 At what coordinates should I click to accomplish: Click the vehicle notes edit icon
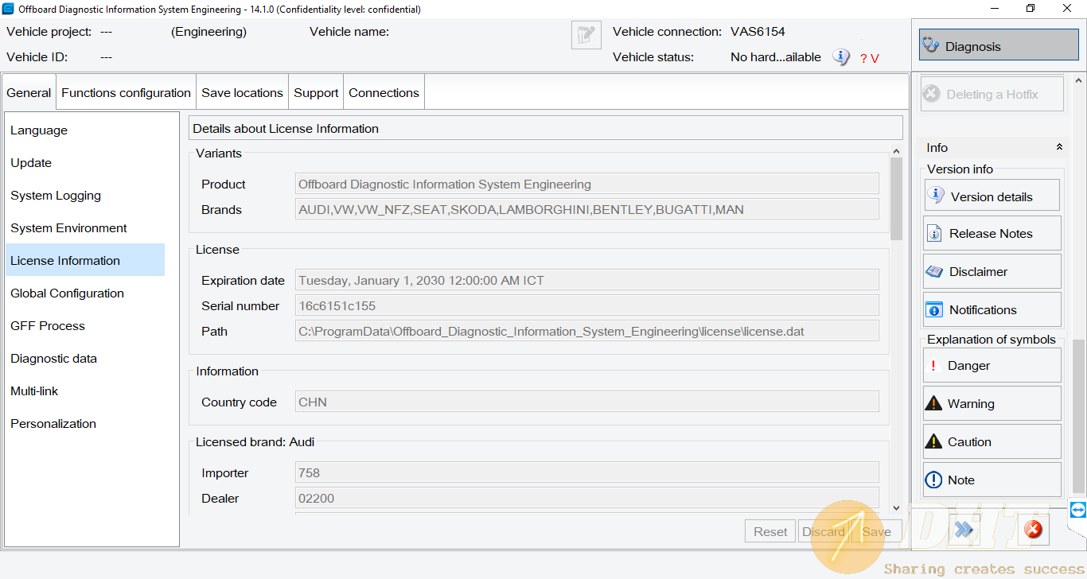(x=586, y=35)
